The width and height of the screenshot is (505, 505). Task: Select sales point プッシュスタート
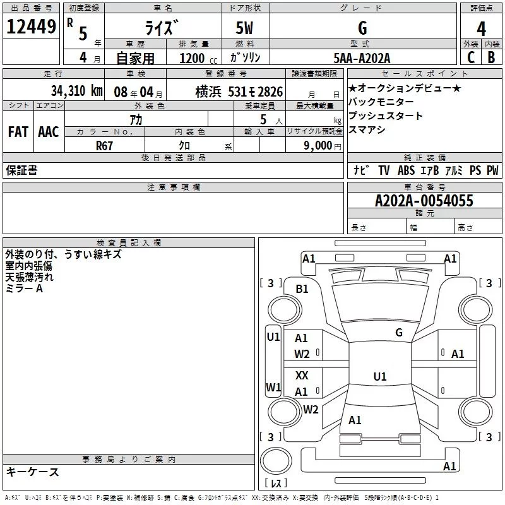(386, 116)
